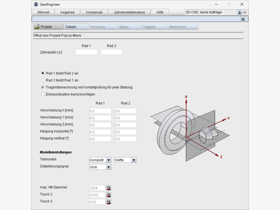Click the gray status indicator circle

[245, 12]
